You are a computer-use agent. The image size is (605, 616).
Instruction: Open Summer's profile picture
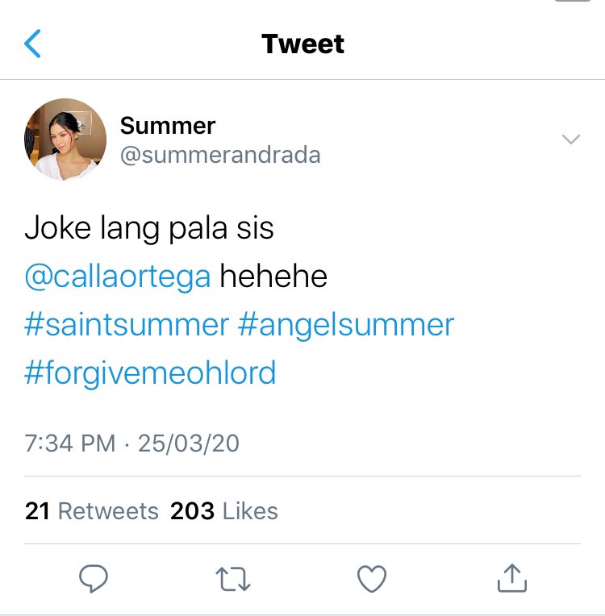[x=65, y=139]
